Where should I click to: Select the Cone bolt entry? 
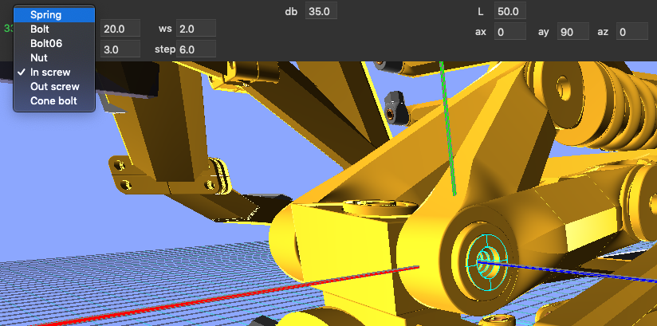pos(54,100)
